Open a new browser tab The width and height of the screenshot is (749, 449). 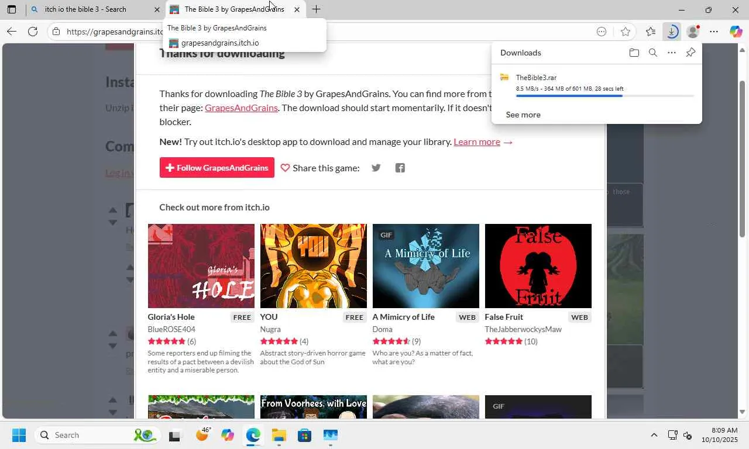tap(316, 9)
